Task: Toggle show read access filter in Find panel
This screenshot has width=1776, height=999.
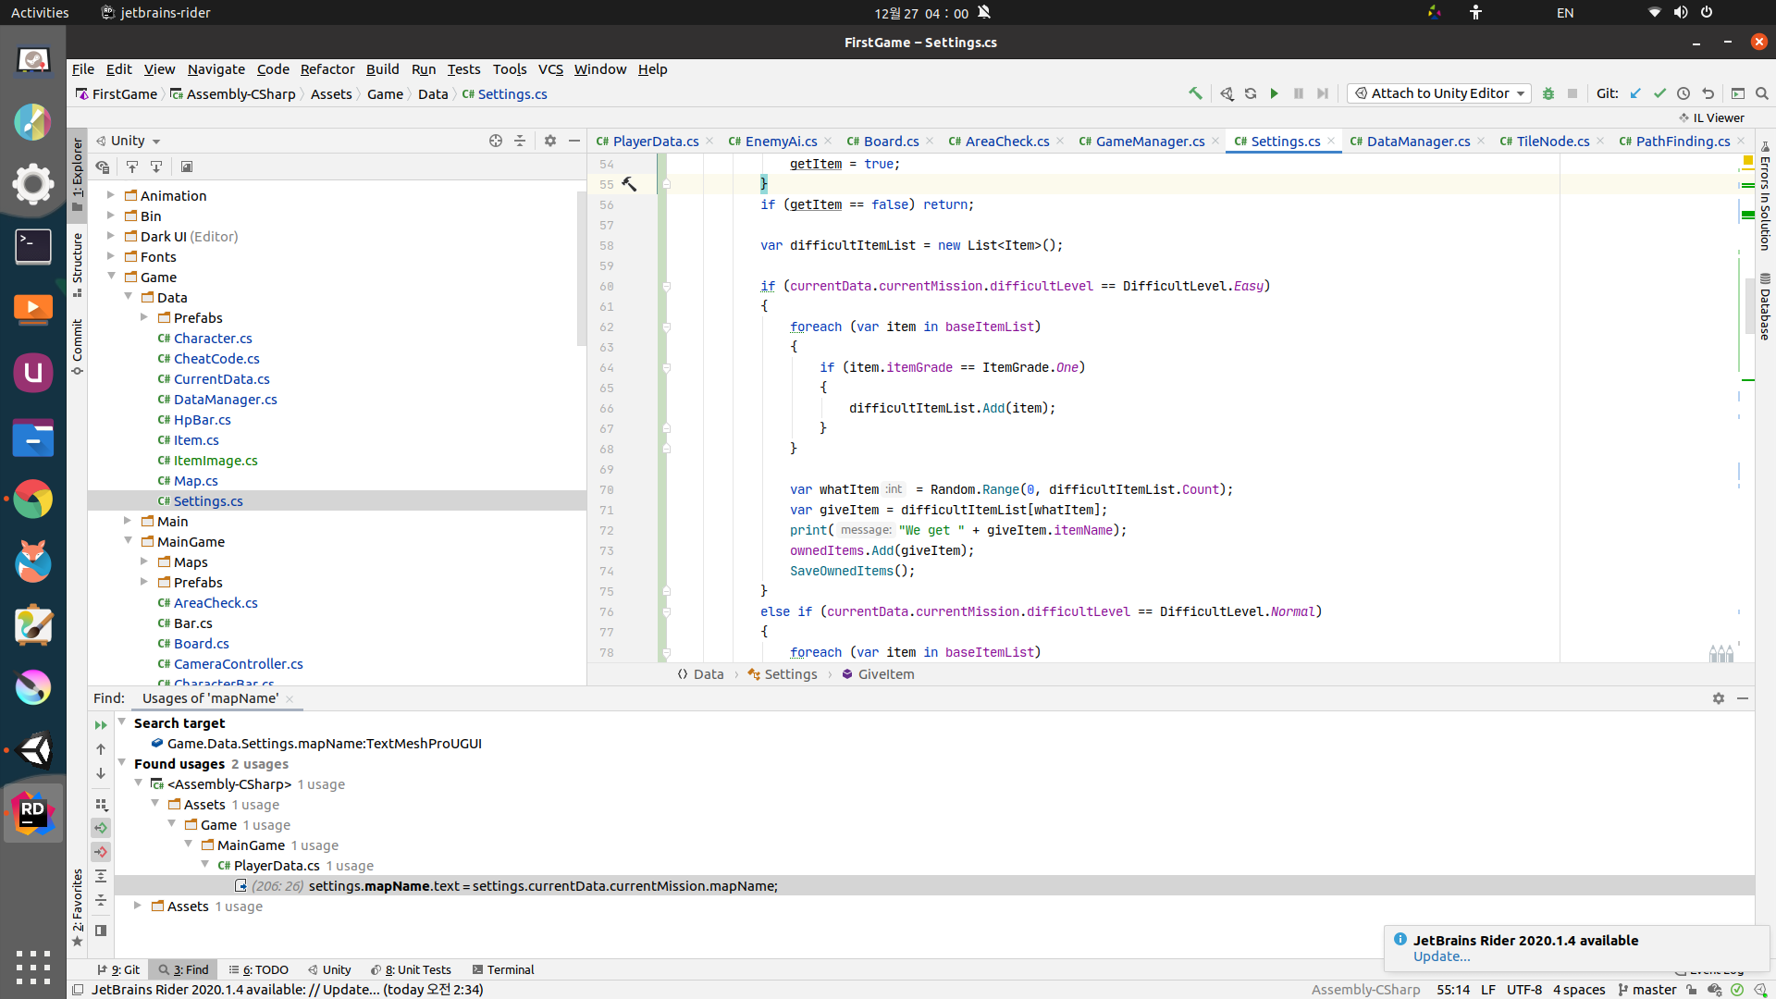Action: pyautogui.click(x=101, y=828)
